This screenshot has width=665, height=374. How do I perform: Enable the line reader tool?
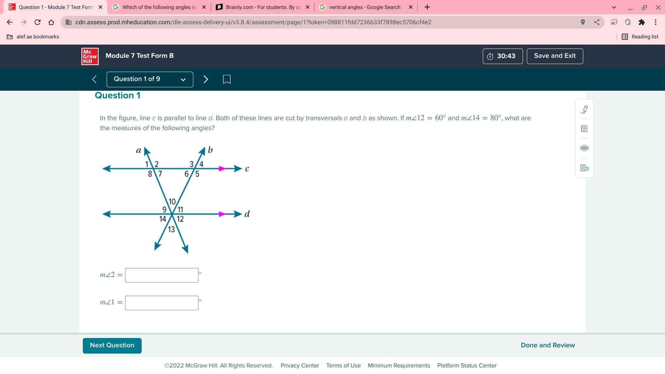[x=584, y=148]
